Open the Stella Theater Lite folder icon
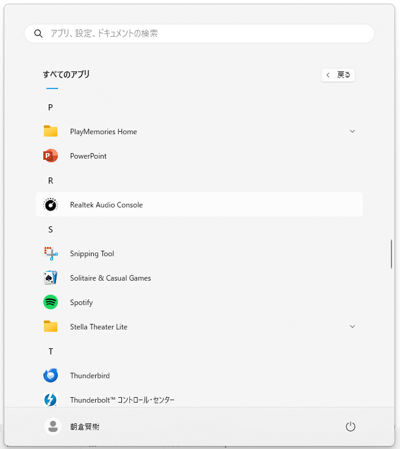This screenshot has height=449, width=400. 51,326
